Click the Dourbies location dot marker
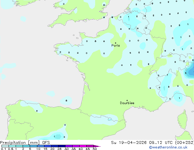Viewport: 194px width, 150px height. 127,100
